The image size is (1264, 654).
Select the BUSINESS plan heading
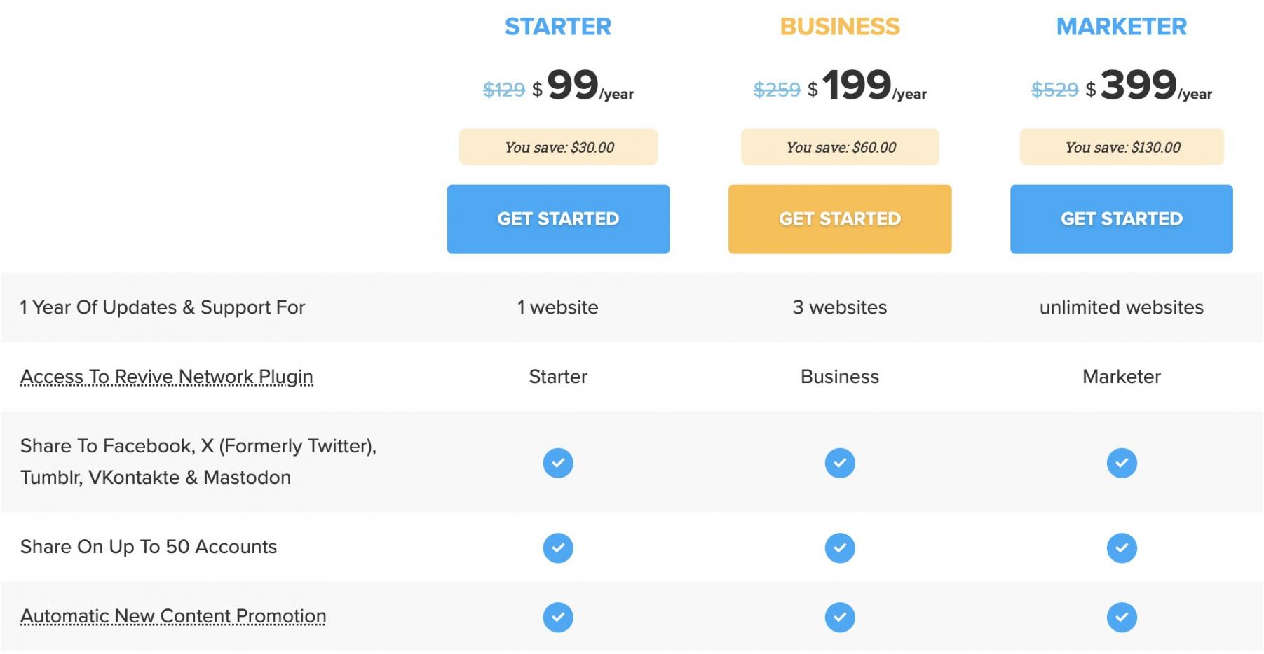tap(840, 27)
